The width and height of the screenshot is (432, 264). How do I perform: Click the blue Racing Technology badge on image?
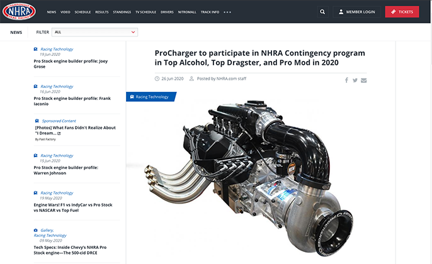pos(151,97)
